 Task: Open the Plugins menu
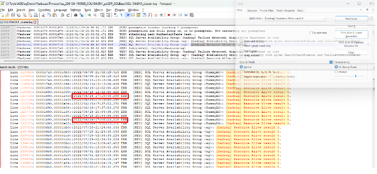point(120,10)
